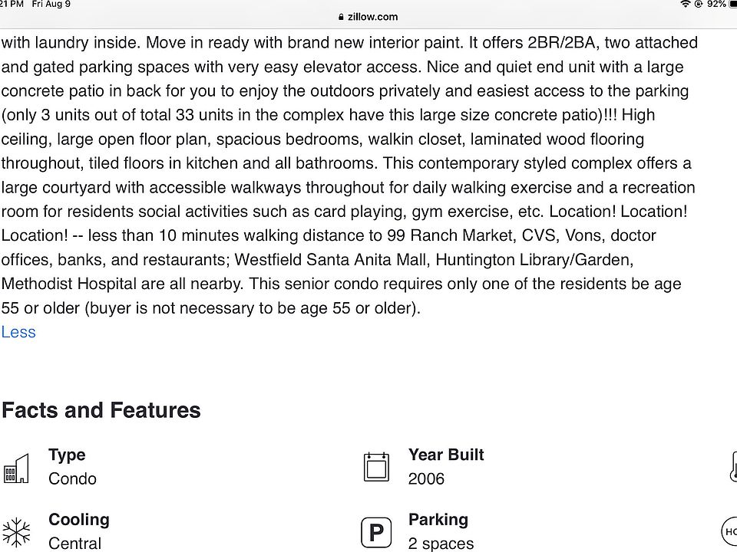Tap the Wi-Fi status icon
The height and width of the screenshot is (552, 737).
[685, 5]
